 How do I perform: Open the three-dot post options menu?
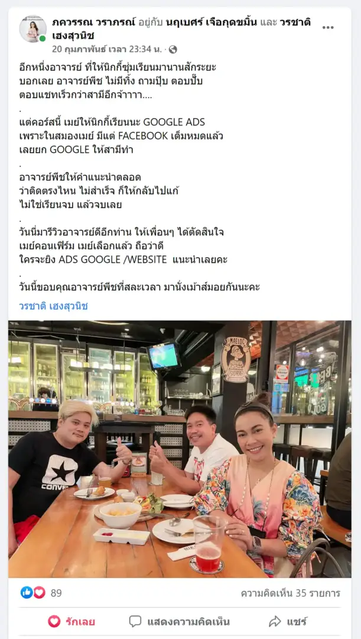point(328,28)
